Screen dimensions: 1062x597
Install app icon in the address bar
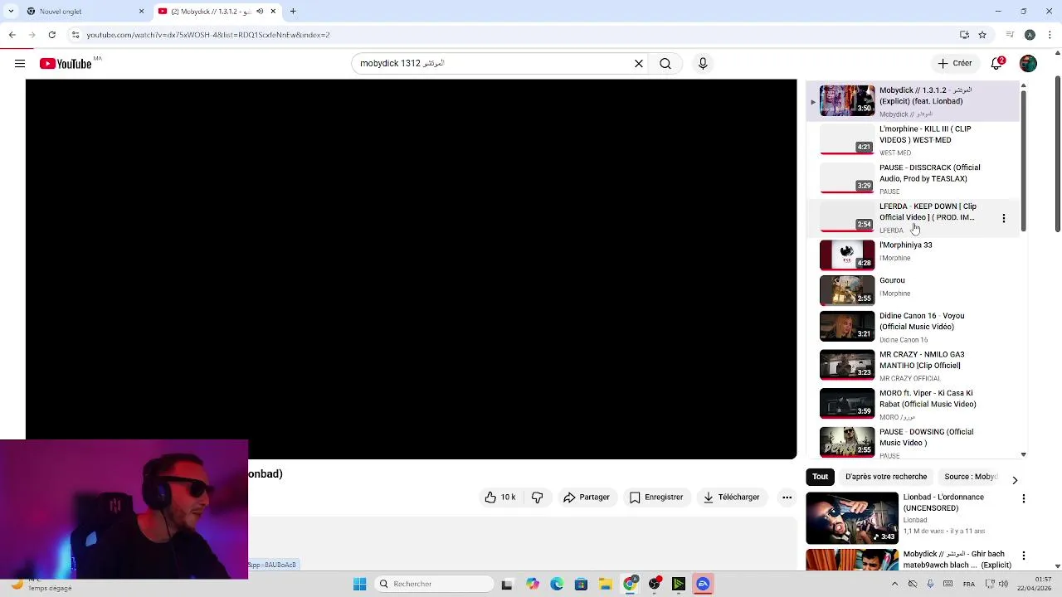tap(964, 35)
